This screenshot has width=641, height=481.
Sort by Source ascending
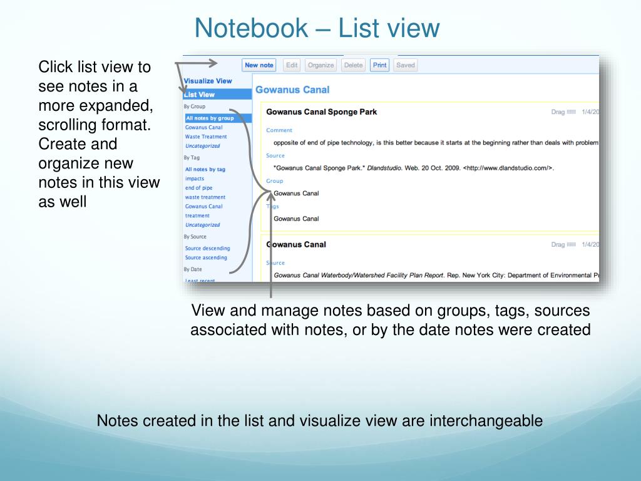point(206,257)
